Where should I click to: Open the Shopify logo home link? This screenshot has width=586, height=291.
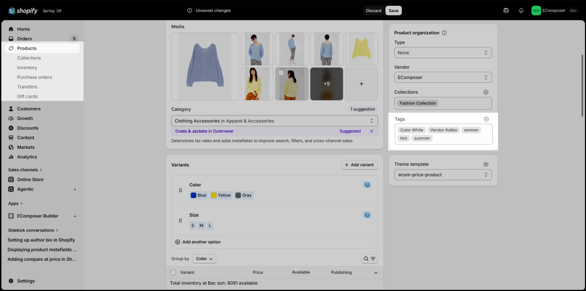pos(23,10)
